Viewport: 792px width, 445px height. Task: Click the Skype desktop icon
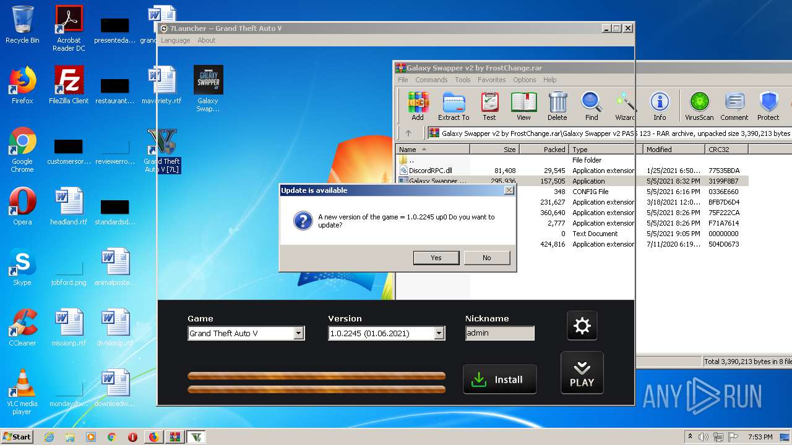click(x=22, y=267)
